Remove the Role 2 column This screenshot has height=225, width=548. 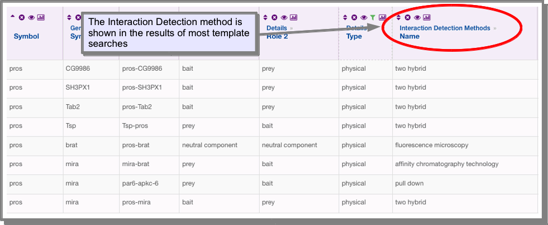click(274, 17)
